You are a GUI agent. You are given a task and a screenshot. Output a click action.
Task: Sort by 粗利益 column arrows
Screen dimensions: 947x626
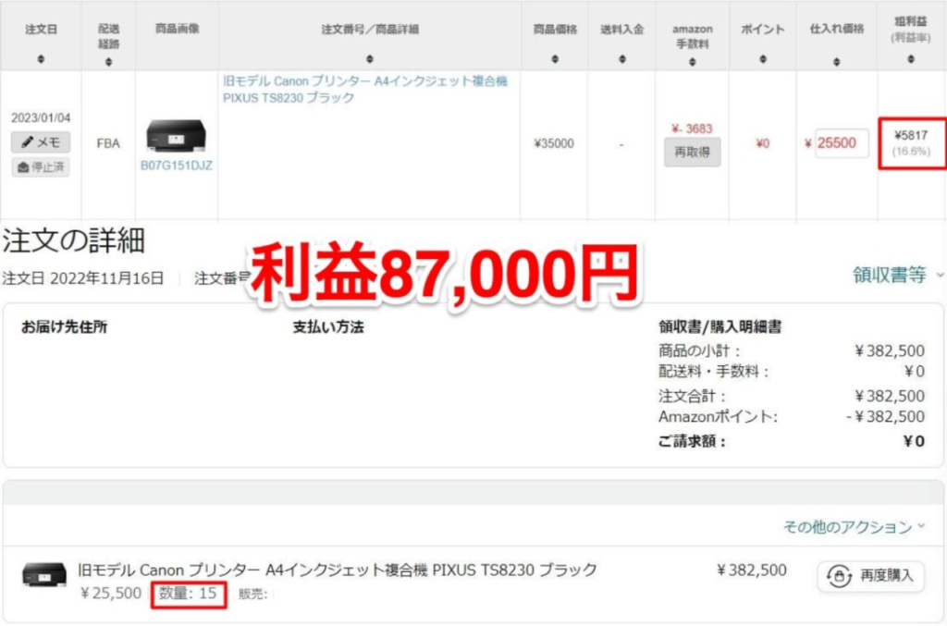click(911, 59)
